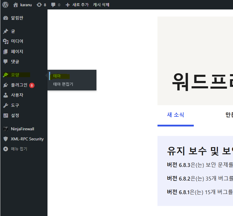Screen dimensions: 233x216
Task: Switch to the 새 소식 tab
Action: coord(175,115)
